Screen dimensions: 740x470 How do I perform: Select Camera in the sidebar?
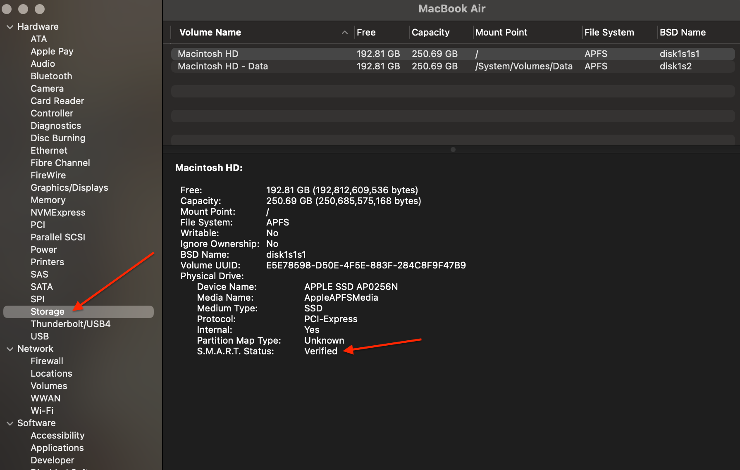point(47,88)
